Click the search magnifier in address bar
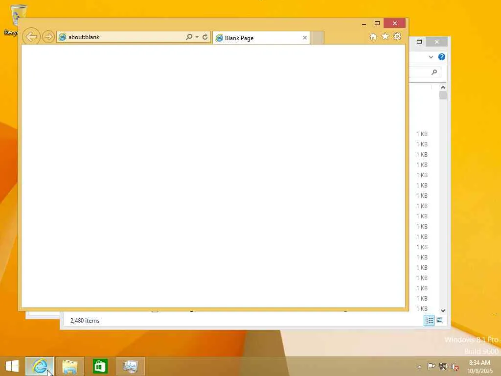 click(x=189, y=37)
